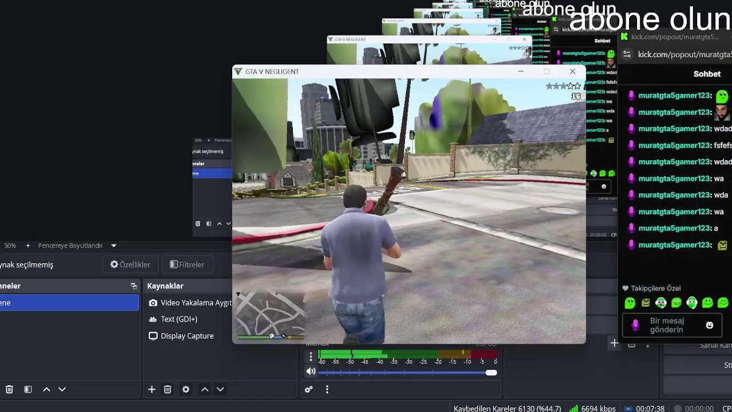Click username in chat message 'a'
Viewport: 732px width, 412px height.
pos(674,228)
